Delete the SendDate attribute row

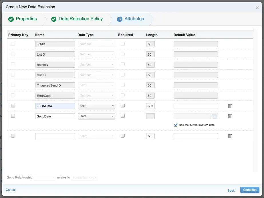pos(230,116)
